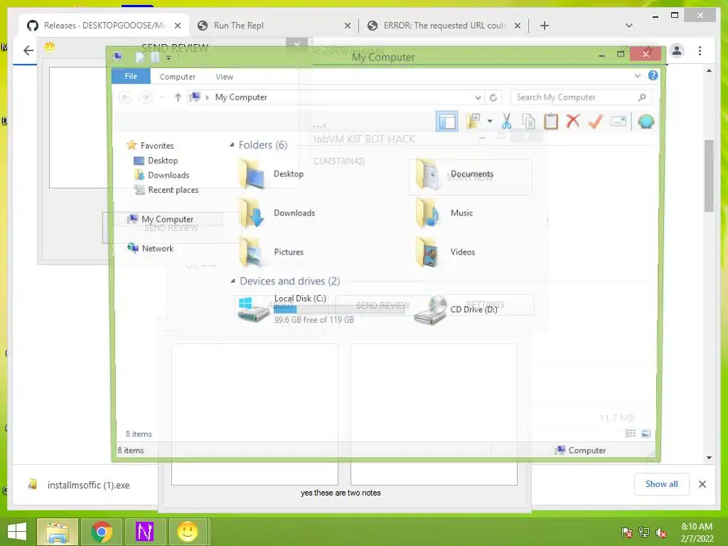
Task: Click Show all downloads button
Action: point(662,483)
